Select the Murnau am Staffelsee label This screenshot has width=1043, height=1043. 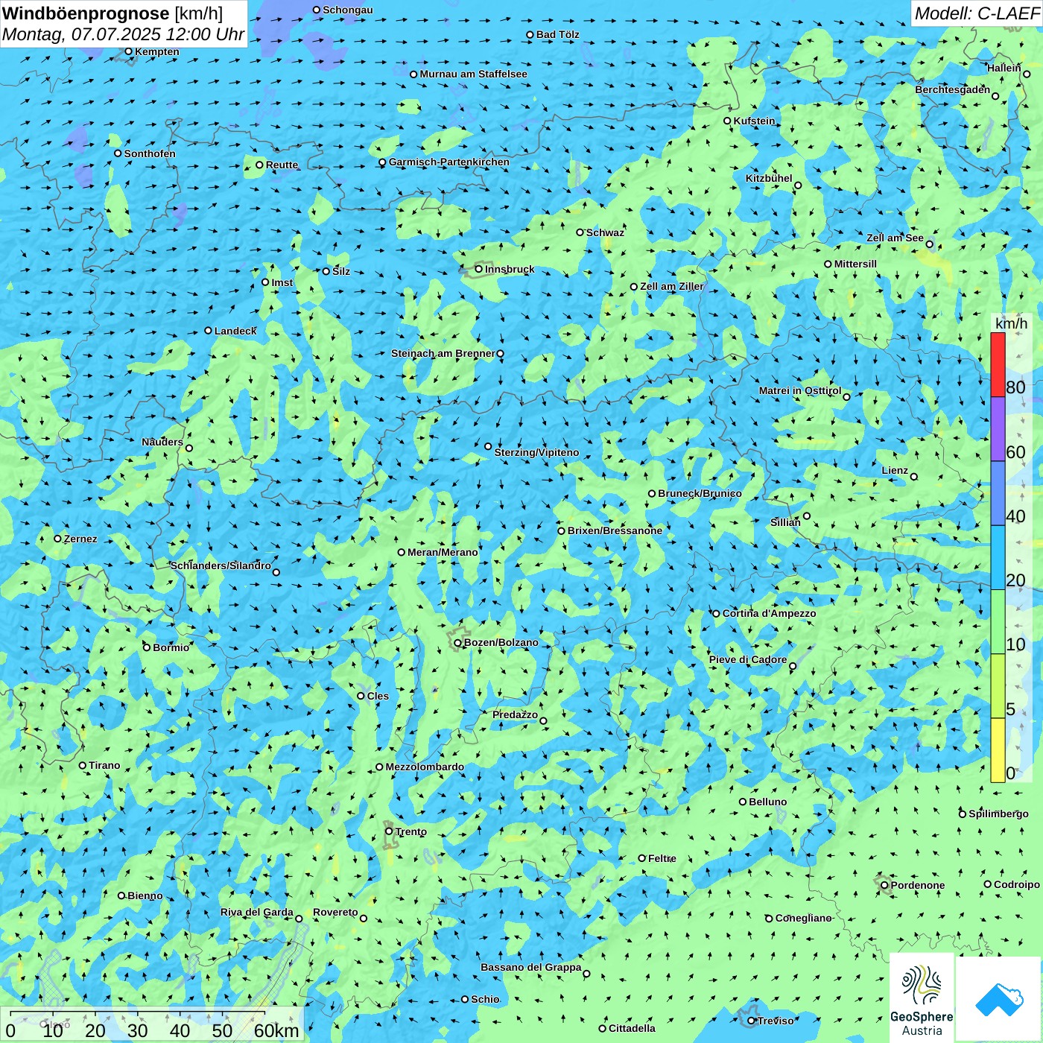click(x=473, y=74)
